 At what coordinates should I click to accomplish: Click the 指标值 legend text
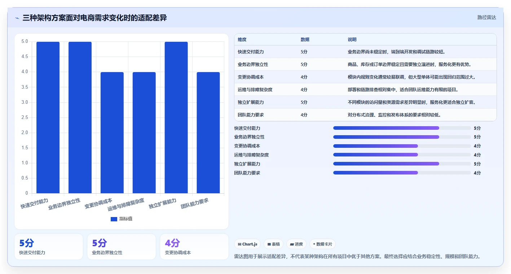click(126, 219)
